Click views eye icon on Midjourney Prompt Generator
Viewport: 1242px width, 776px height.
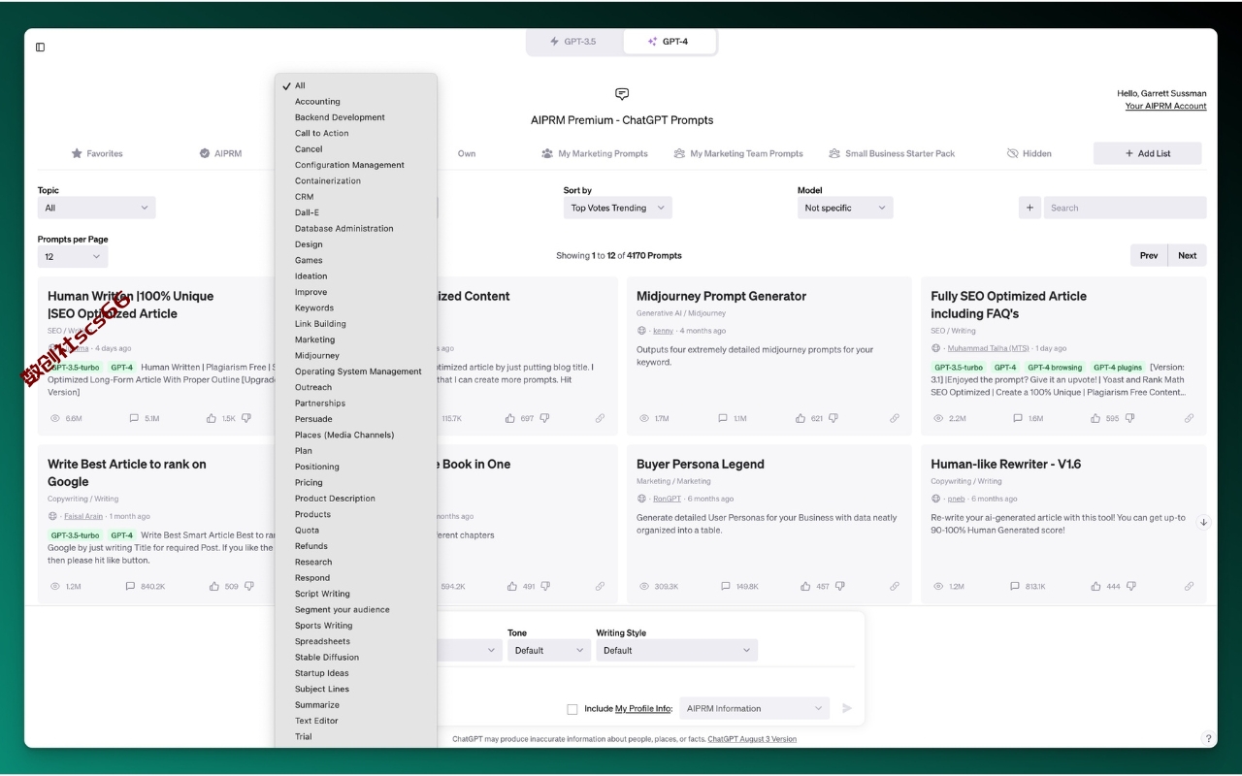click(x=644, y=418)
